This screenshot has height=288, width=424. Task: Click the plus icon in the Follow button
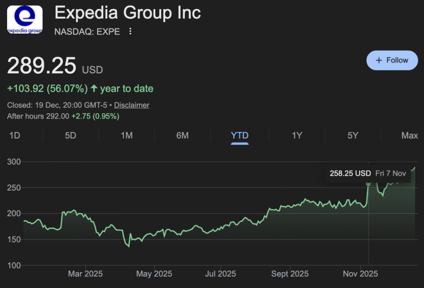point(378,60)
